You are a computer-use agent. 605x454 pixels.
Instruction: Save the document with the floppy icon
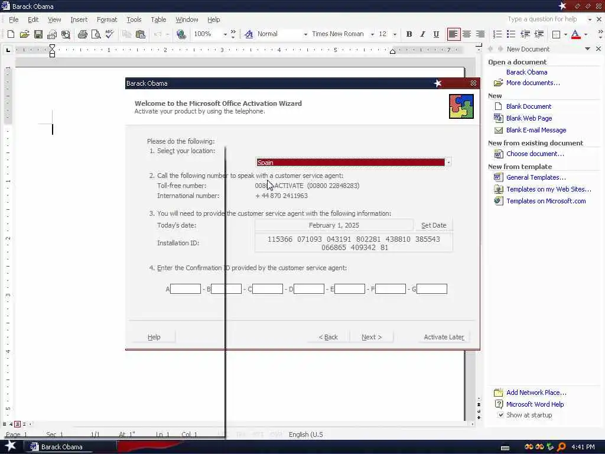(x=38, y=34)
